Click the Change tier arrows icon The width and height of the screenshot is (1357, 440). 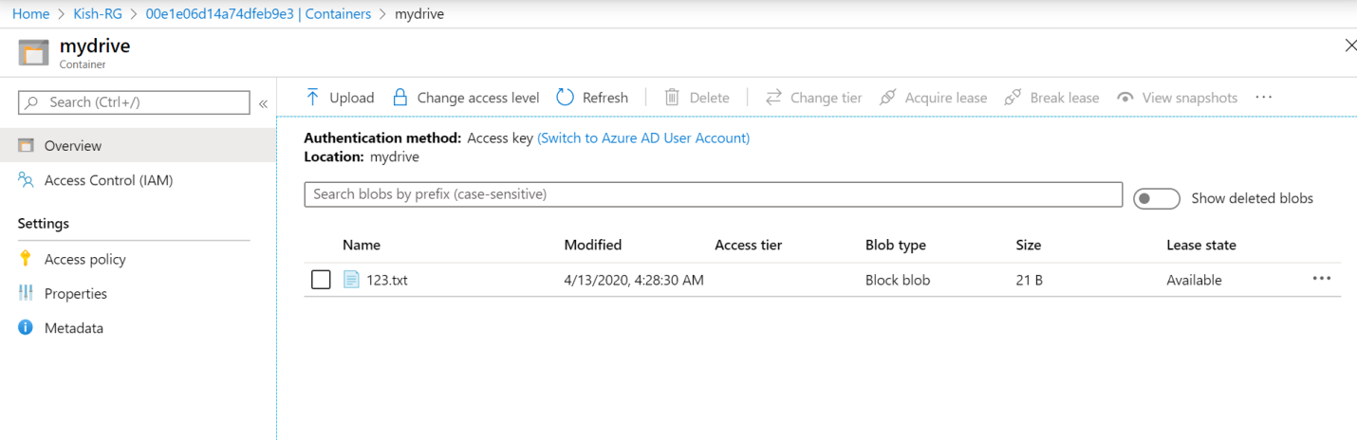point(773,98)
